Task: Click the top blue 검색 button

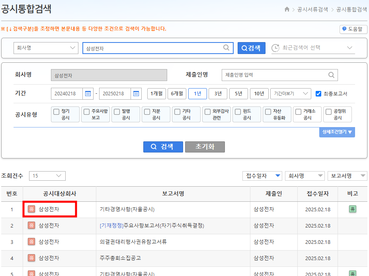Action: [251, 48]
